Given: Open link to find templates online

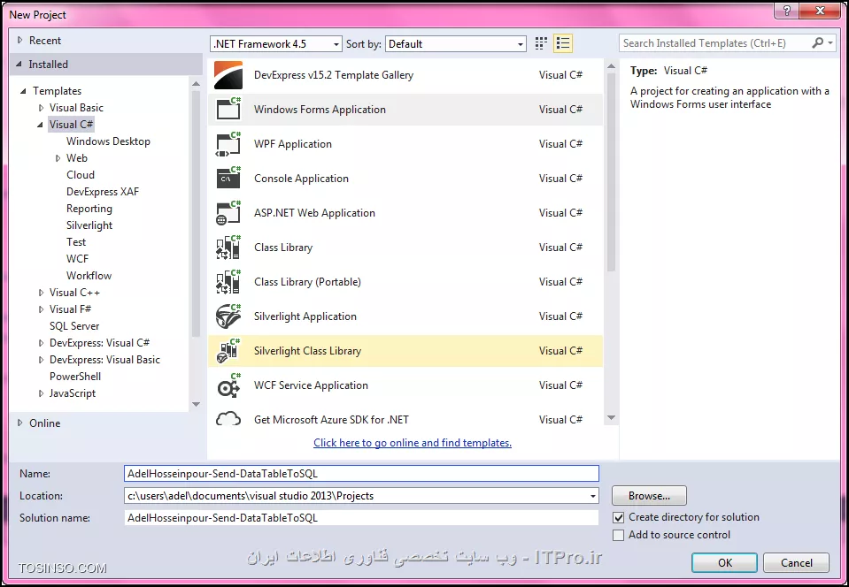Looking at the screenshot, I should [413, 443].
